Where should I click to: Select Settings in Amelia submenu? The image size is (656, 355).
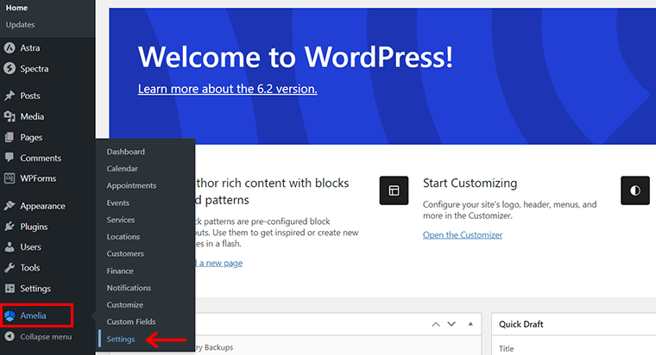coord(121,339)
